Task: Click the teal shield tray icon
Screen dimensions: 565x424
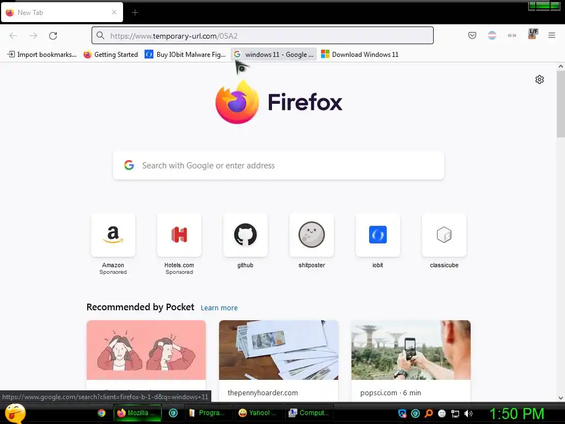Action: click(415, 414)
